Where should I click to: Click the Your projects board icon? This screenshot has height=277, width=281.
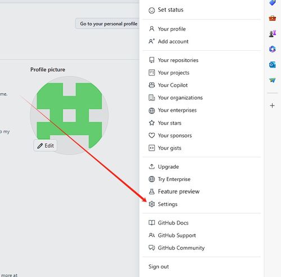coord(151,73)
